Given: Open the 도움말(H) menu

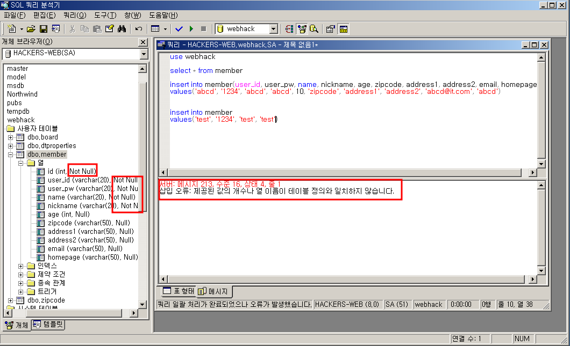Looking at the screenshot, I should point(163,15).
